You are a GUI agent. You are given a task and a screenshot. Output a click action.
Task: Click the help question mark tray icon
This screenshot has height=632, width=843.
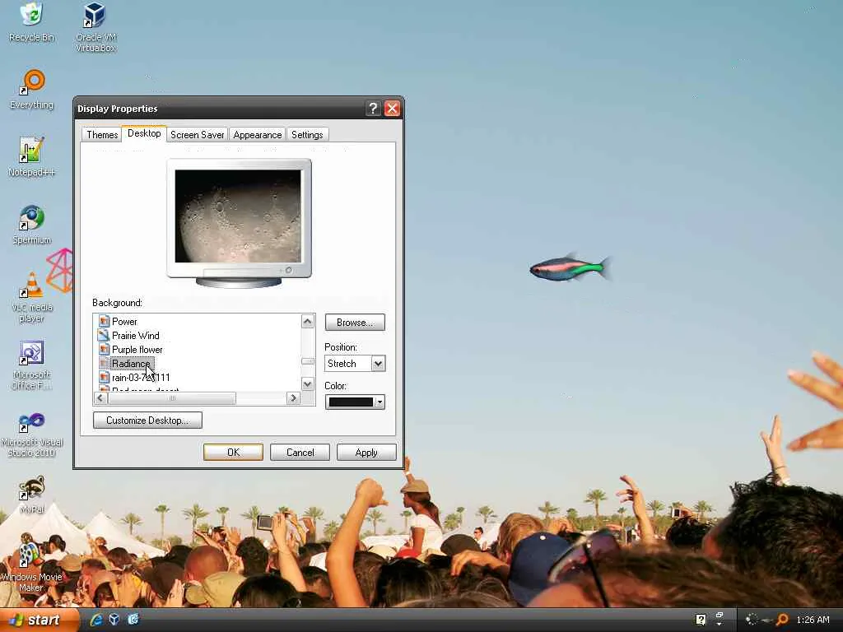point(701,620)
